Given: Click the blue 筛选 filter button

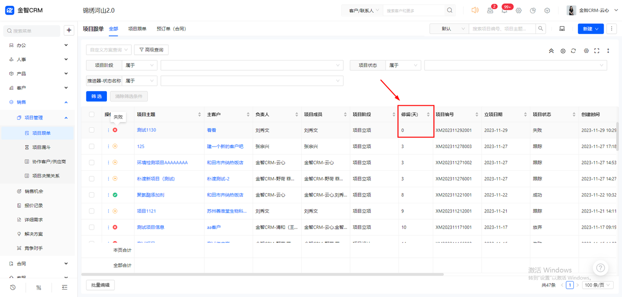Looking at the screenshot, I should [x=96, y=96].
